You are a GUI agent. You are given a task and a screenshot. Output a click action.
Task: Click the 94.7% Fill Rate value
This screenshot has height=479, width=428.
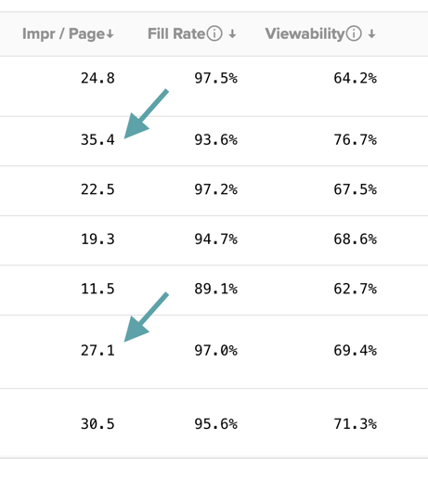pyautogui.click(x=216, y=239)
